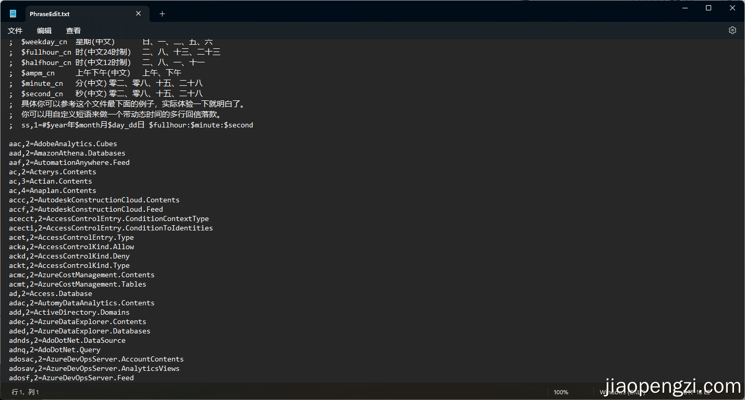Click line ac,3=Actian.Contents
The width and height of the screenshot is (745, 400).
[x=51, y=181]
